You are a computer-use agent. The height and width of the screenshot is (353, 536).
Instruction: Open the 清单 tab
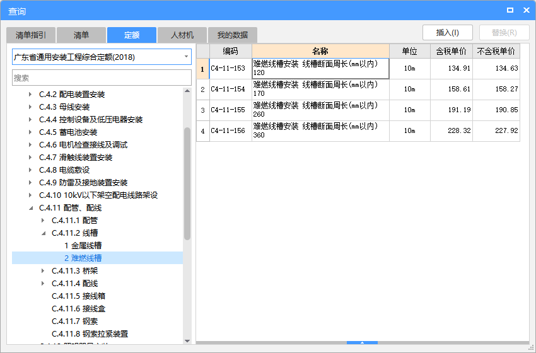pos(81,35)
